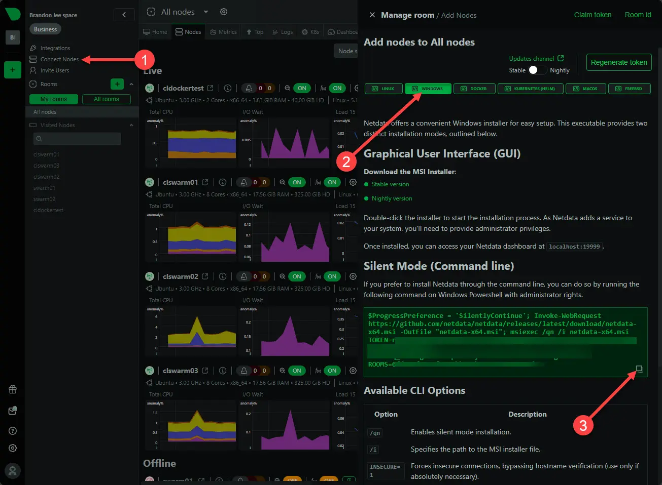Open notifications mailbox icon in left rail

pos(13,411)
